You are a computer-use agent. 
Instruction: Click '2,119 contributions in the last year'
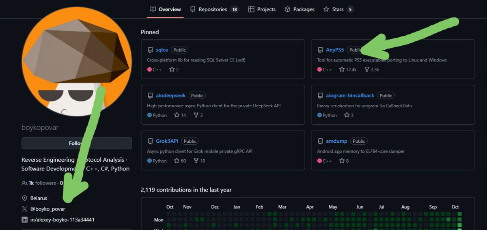[186, 190]
